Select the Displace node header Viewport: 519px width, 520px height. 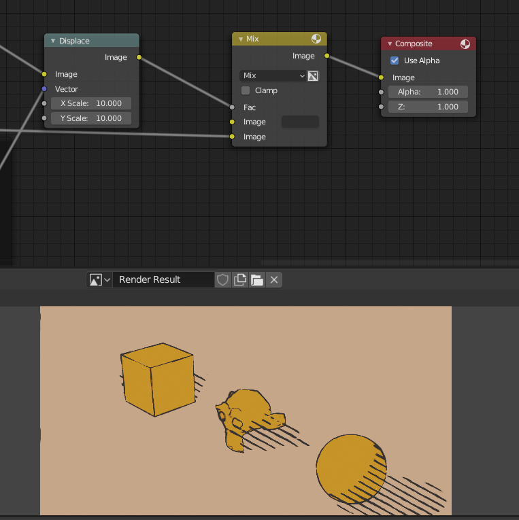click(92, 41)
